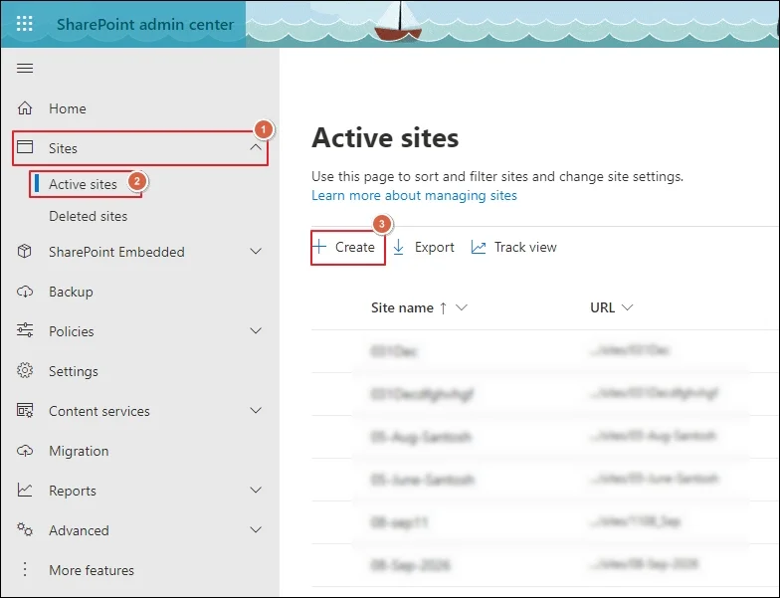Open Learn more about managing sites link
Image resolution: width=780 pixels, height=598 pixels.
[414, 195]
